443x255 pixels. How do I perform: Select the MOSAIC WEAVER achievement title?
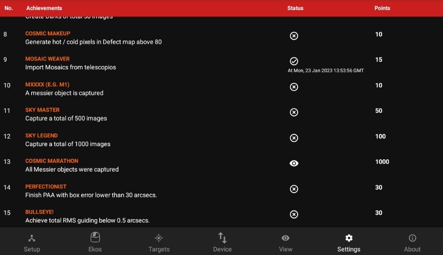tap(47, 59)
